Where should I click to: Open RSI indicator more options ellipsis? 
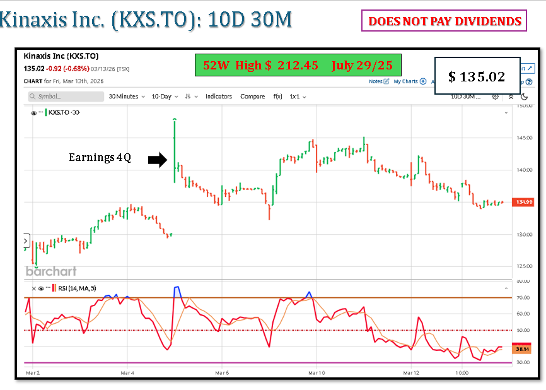point(47,288)
